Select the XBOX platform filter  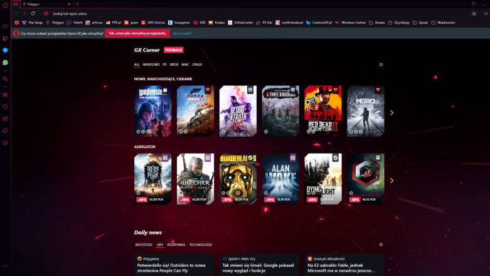tap(174, 65)
